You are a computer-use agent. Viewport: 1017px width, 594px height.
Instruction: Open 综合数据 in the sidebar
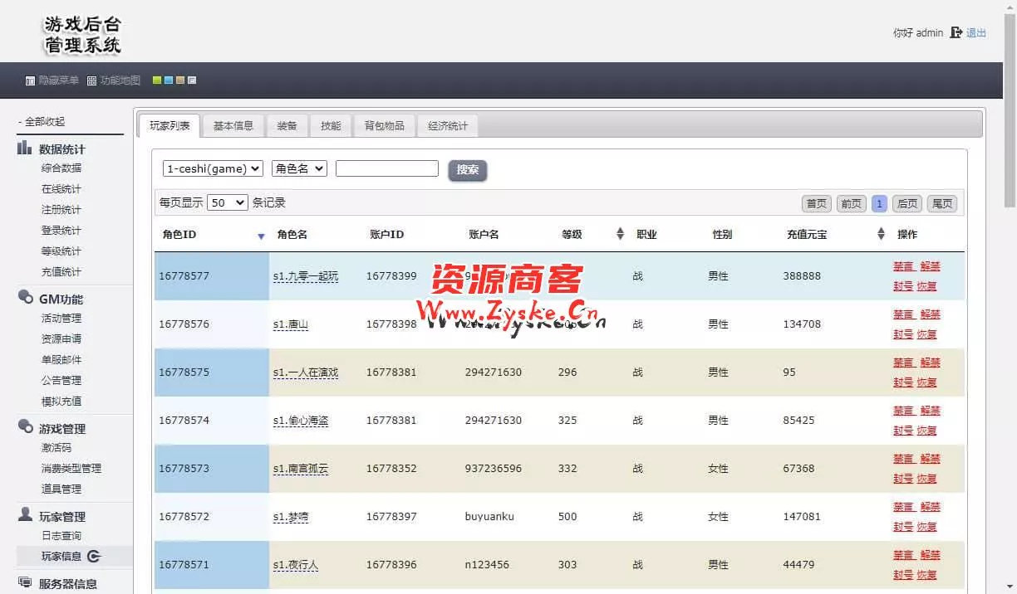pos(61,168)
